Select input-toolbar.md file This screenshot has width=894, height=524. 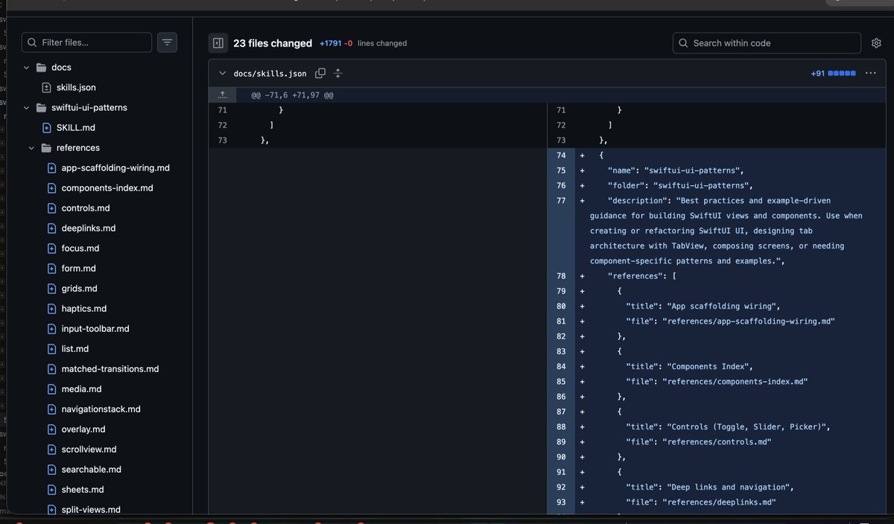[95, 328]
